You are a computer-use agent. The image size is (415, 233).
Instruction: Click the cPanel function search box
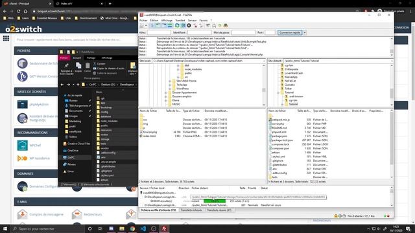76,39
